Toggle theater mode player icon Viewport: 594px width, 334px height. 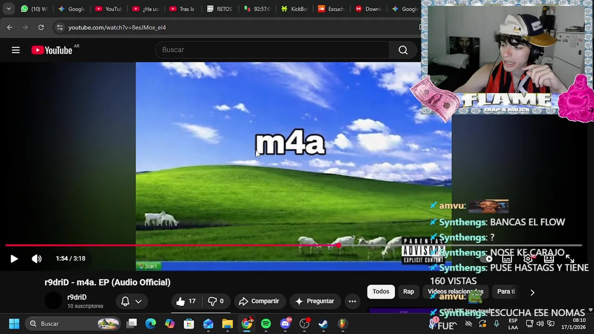(x=549, y=259)
